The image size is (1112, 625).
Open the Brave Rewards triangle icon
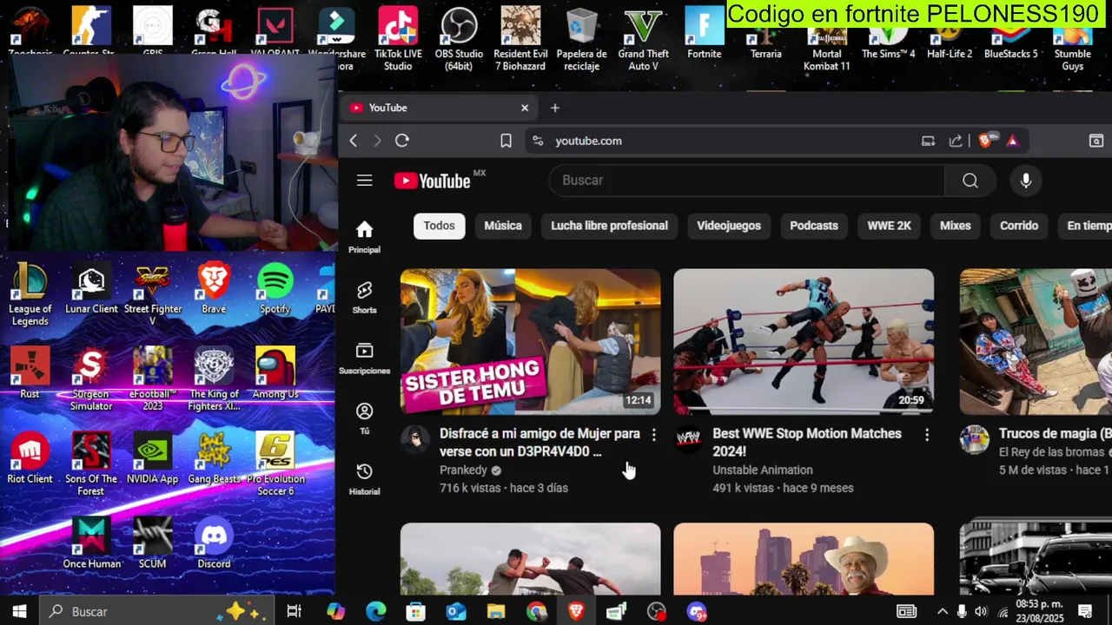[x=1012, y=141]
